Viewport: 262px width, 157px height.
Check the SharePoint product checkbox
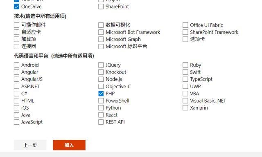tap(101, 7)
